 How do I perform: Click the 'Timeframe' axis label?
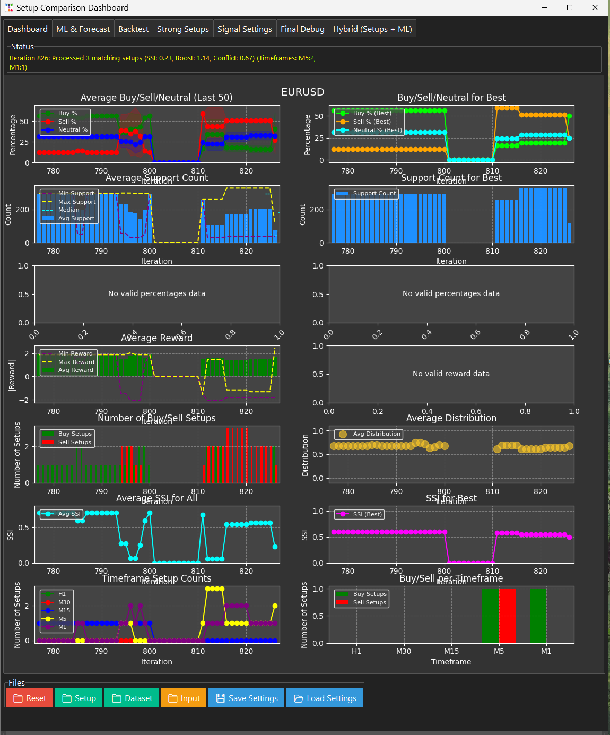[451, 662]
